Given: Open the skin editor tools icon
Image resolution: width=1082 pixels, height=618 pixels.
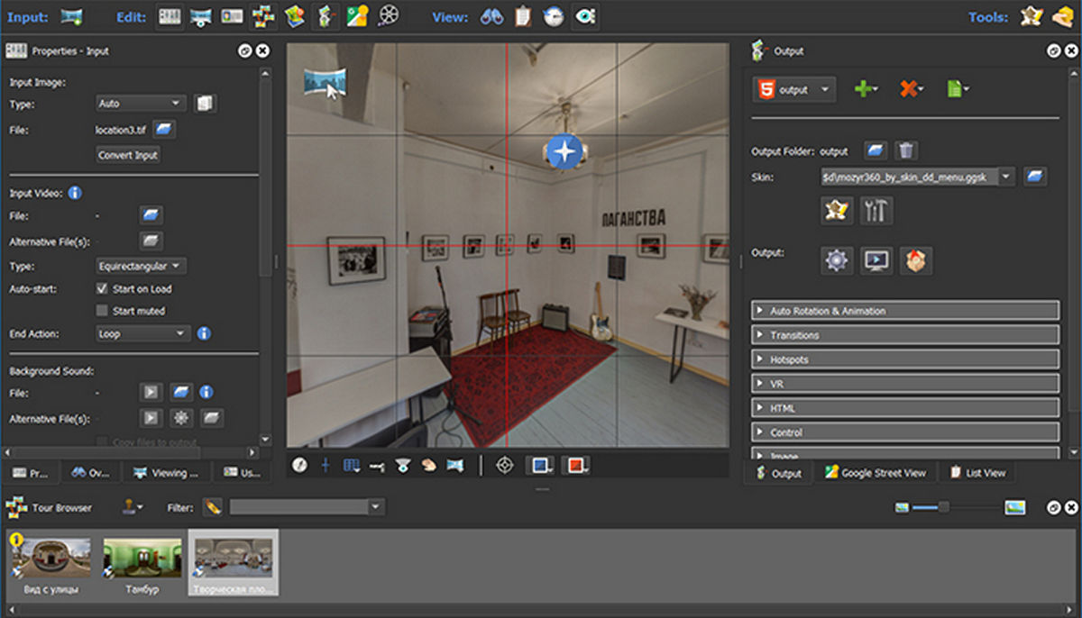Looking at the screenshot, I should click(x=876, y=211).
